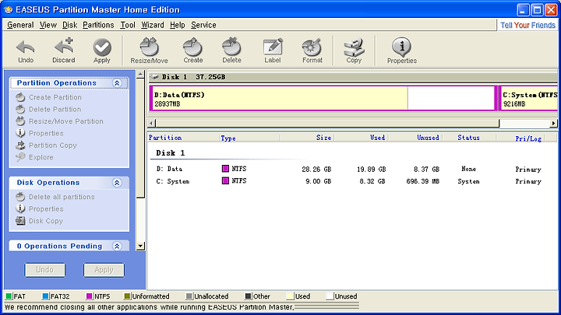Open the Disk menu

(x=70, y=25)
